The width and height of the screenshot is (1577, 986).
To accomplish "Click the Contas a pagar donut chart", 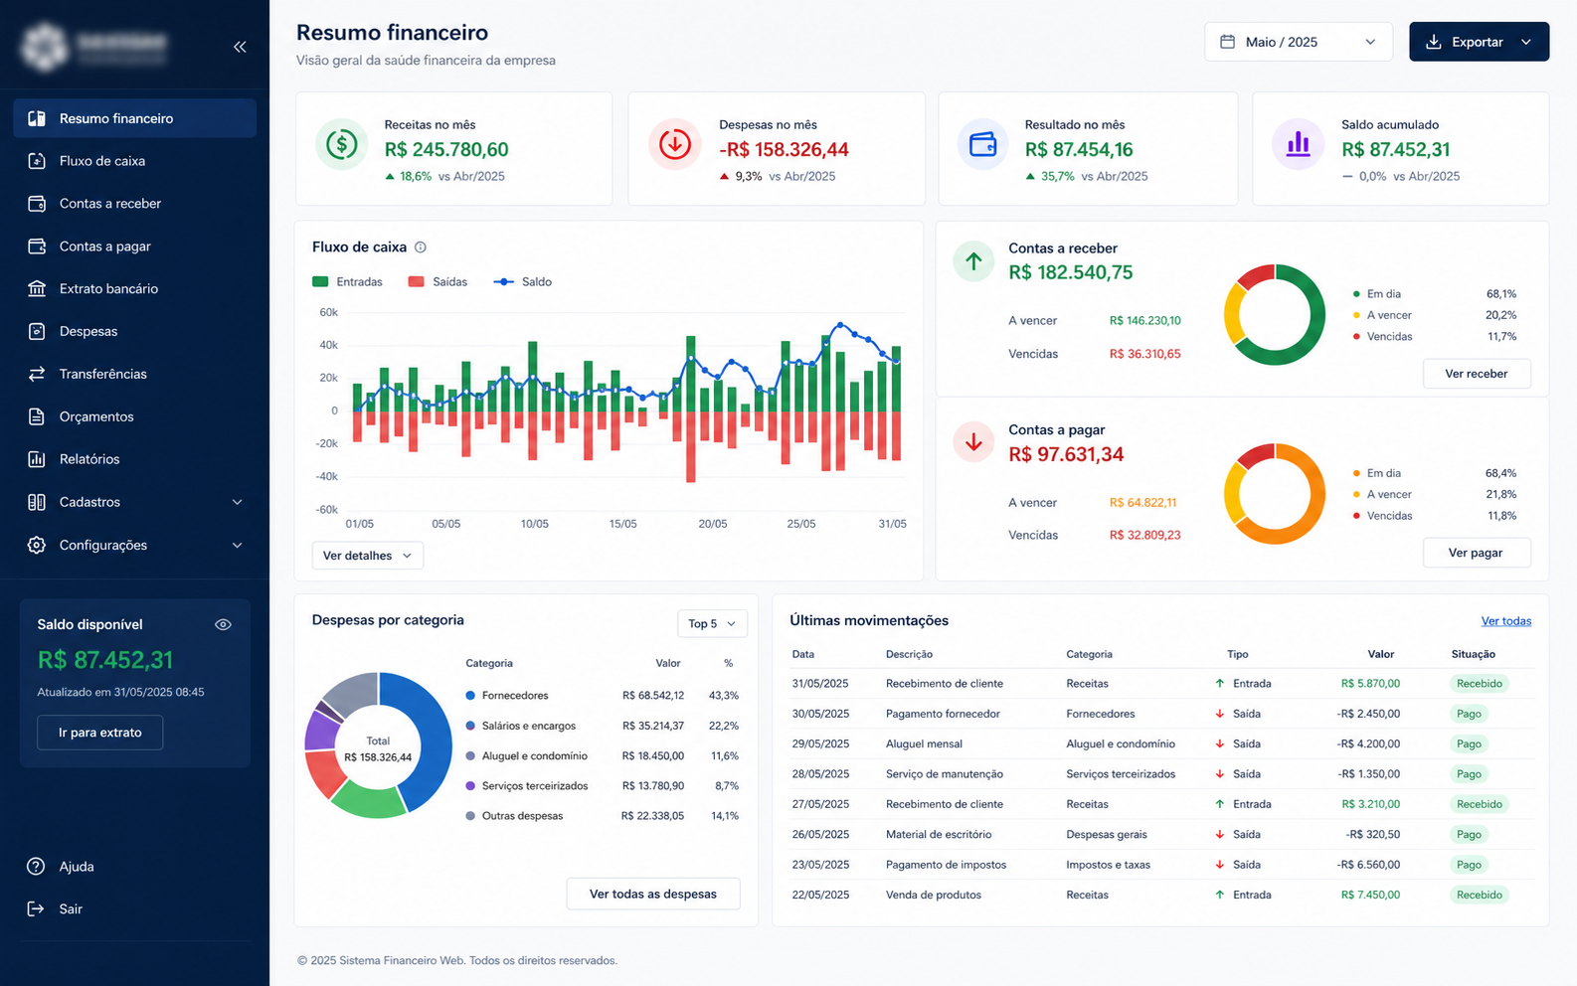I will coord(1275,494).
